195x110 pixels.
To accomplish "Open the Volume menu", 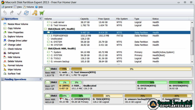I will tap(28, 7).
